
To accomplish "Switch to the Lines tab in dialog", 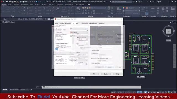I will 57,23.
